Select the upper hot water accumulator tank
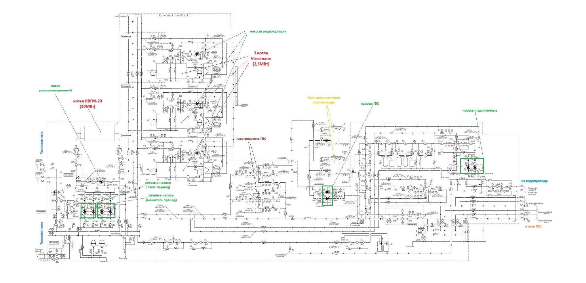This screenshot has width=586, height=283. (336, 136)
